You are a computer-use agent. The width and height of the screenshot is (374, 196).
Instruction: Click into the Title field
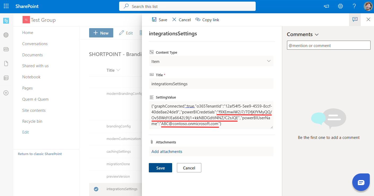click(x=211, y=84)
